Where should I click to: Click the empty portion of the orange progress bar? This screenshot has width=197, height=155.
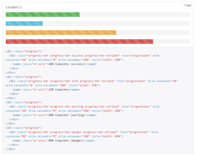[153, 32]
